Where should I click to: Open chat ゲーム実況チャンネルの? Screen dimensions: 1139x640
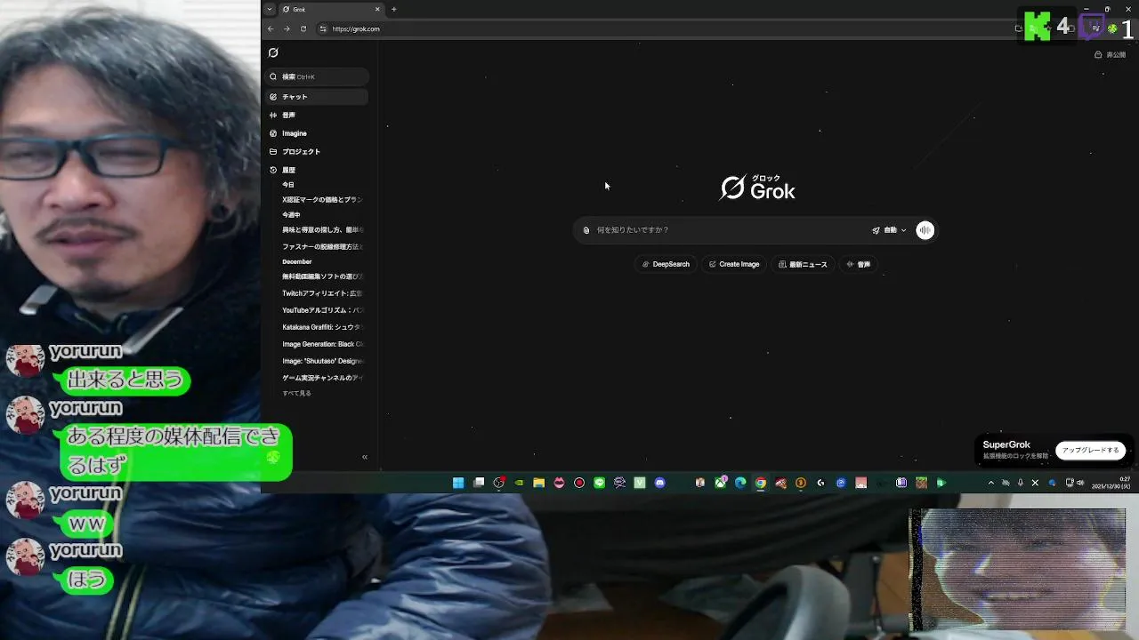[322, 378]
